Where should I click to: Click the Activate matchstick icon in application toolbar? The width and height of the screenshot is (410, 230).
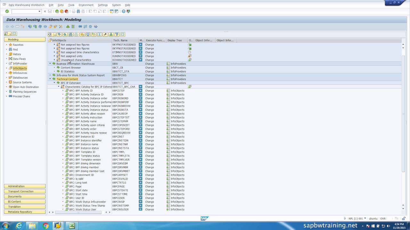pyautogui.click(x=60, y=27)
